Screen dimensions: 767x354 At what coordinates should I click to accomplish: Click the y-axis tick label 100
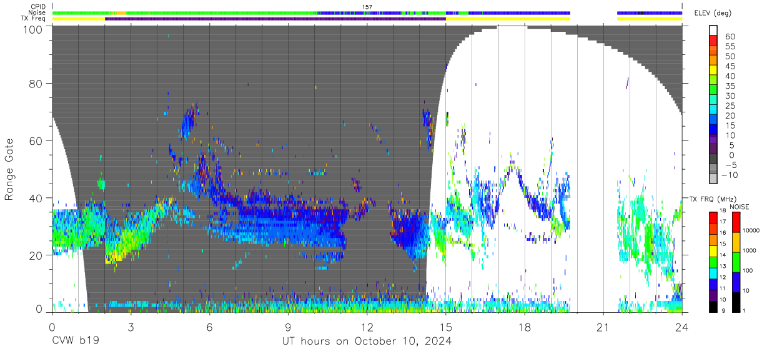[32, 29]
